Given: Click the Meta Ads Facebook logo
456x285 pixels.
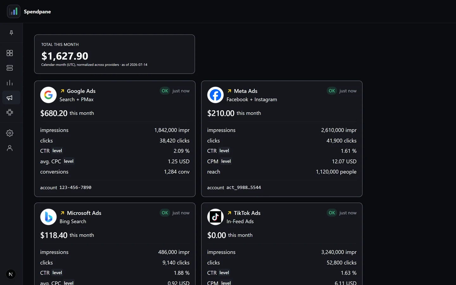Looking at the screenshot, I should (215, 95).
